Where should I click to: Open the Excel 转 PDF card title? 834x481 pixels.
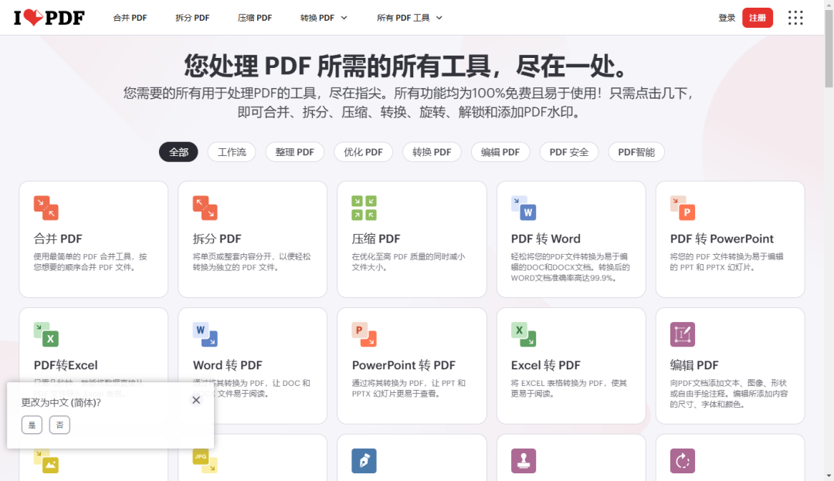click(x=546, y=365)
